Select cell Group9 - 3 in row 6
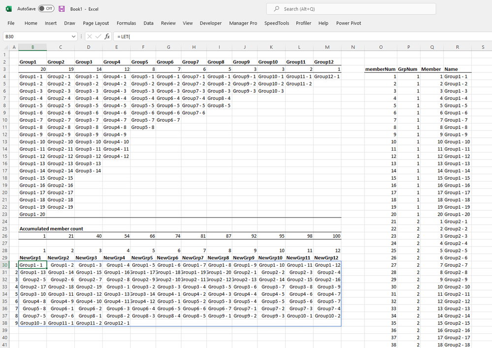 pos(244,91)
